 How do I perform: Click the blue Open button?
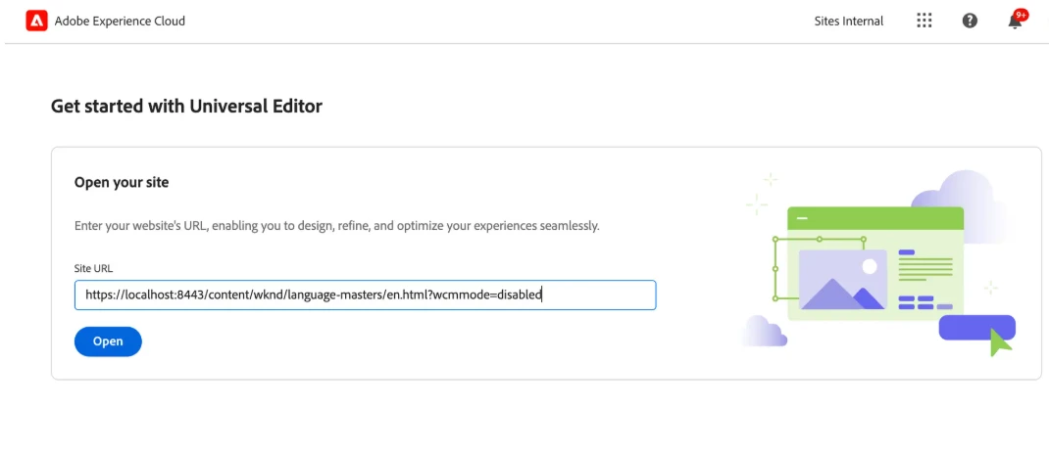(x=108, y=341)
